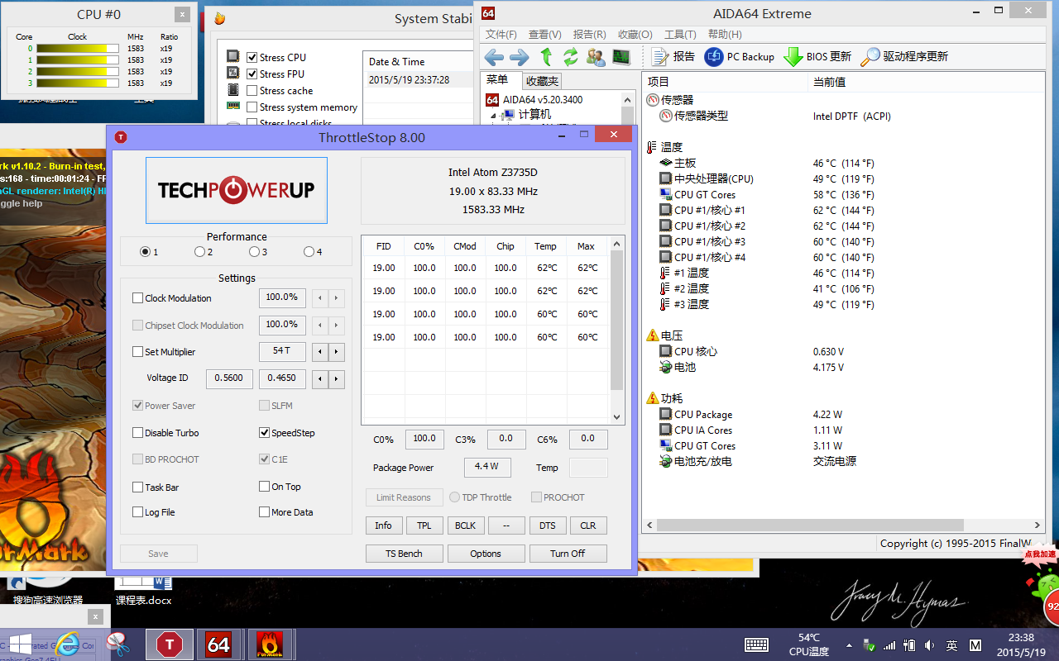Switch to the 收藏夹 favorites tab
The image size is (1059, 661).
542,81
